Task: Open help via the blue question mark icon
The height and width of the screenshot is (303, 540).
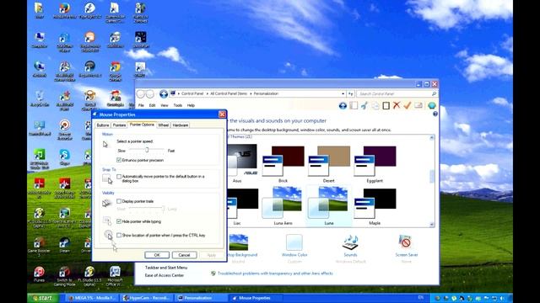Action: tap(435, 114)
